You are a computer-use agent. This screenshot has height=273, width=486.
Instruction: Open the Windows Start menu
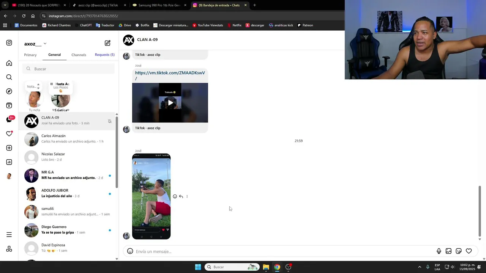[x=198, y=267]
